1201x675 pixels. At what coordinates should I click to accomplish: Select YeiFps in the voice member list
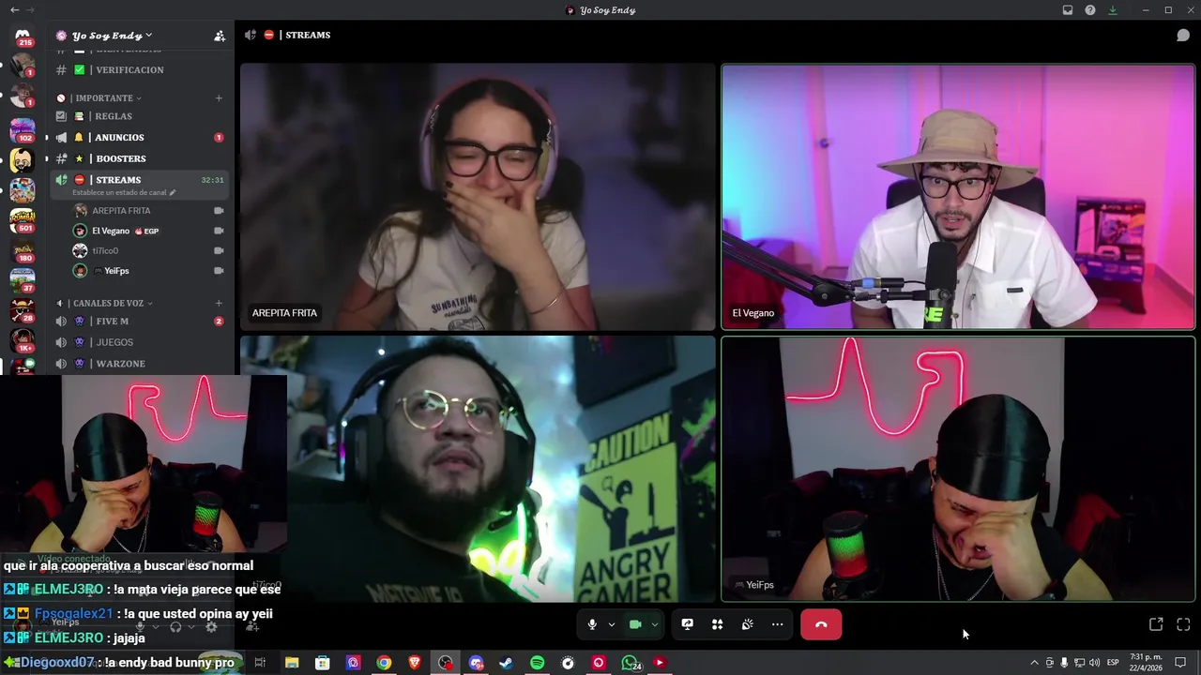point(150,271)
